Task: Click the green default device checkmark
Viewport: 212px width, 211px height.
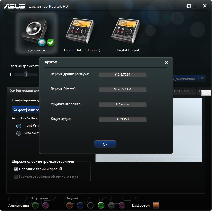Action: (51, 42)
